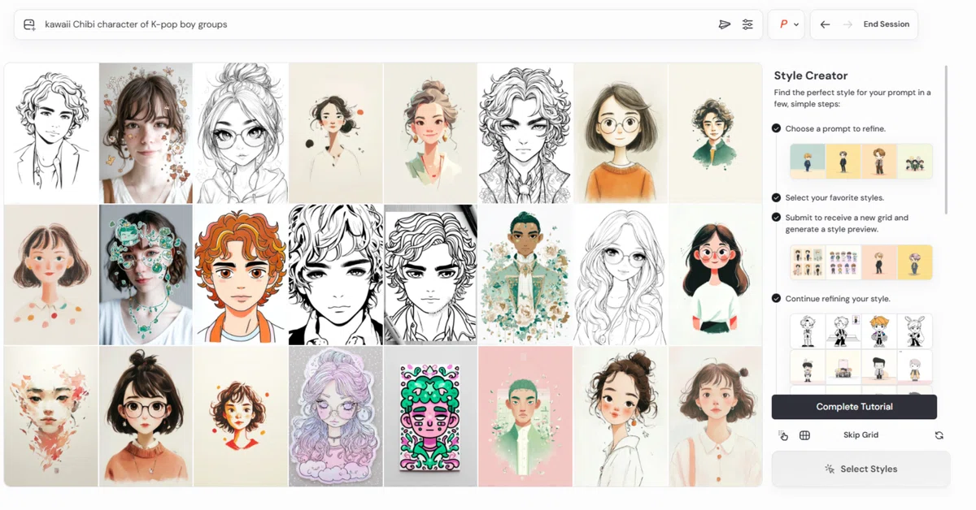Pick the girl in white button-up shirt with bob
The height and width of the screenshot is (510, 976).
[716, 417]
